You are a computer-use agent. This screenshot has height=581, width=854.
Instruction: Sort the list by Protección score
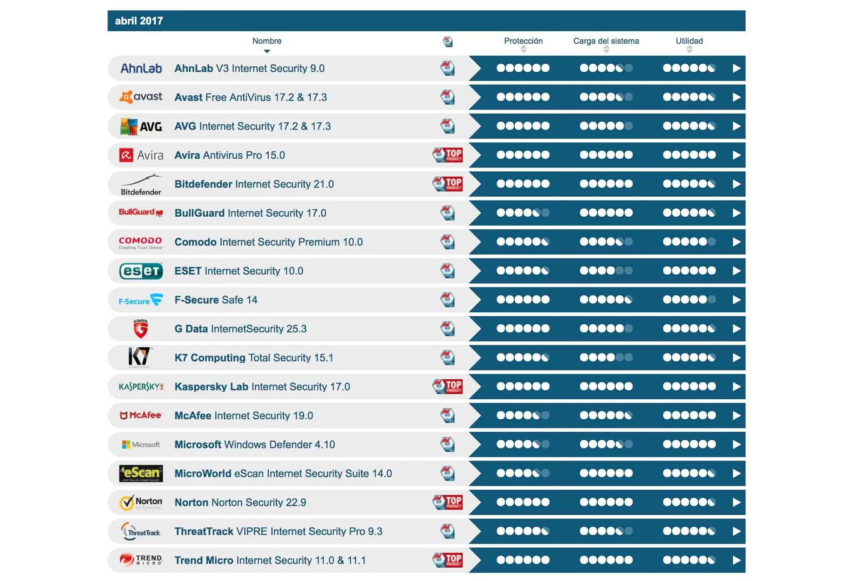click(x=523, y=42)
